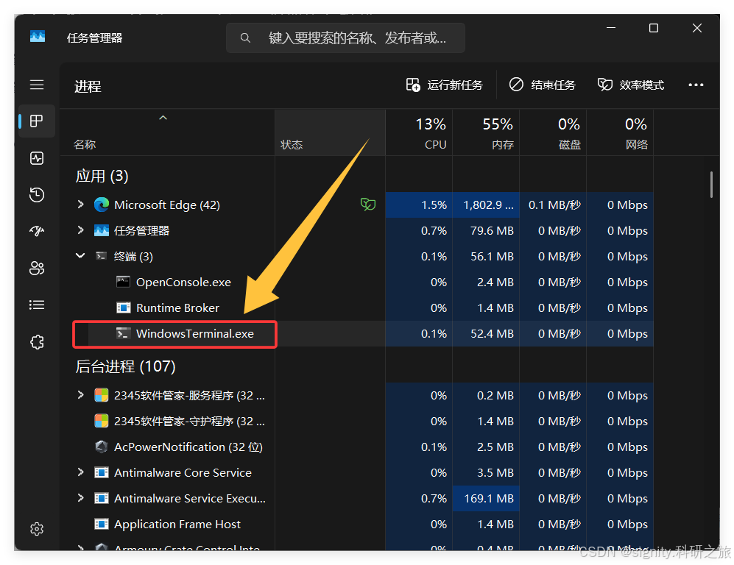Click the sort arrow above 名称 column

click(x=163, y=118)
